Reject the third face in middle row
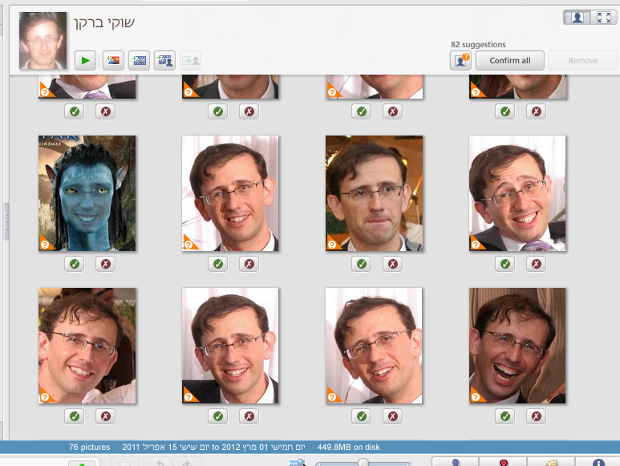This screenshot has width=620, height=466. (392, 263)
